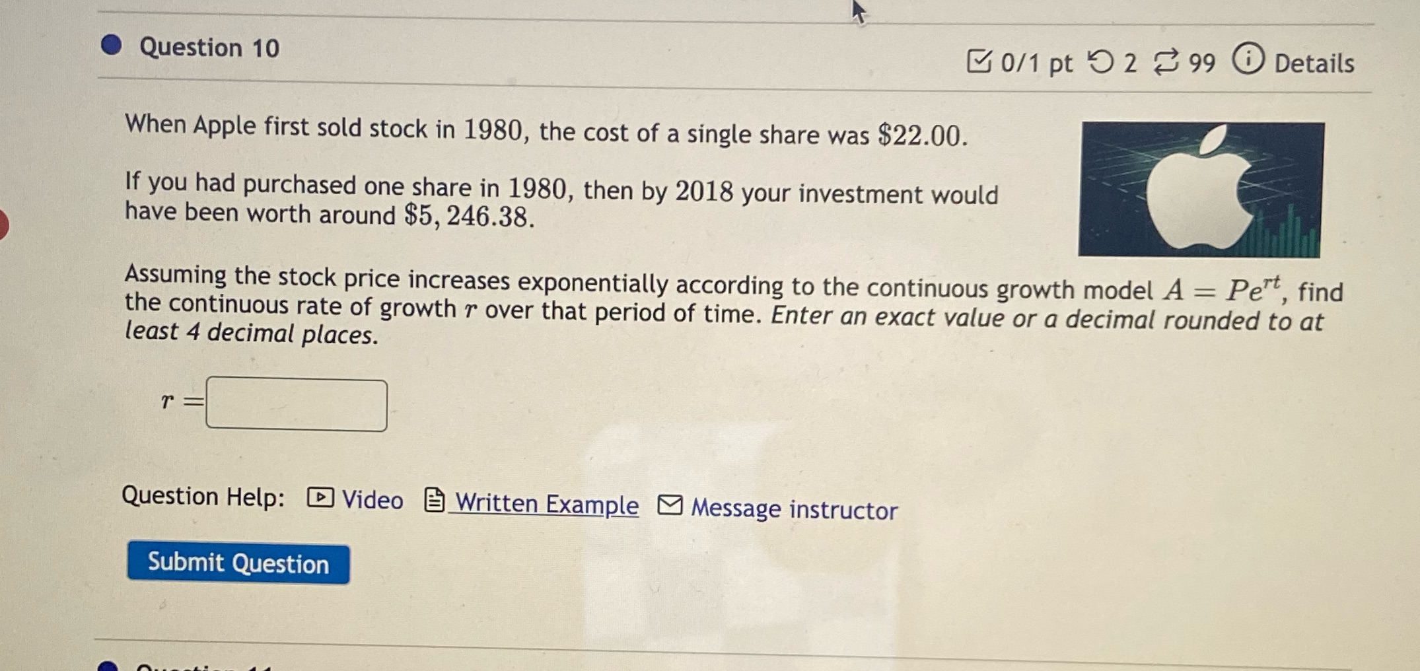Click the Message instructor envelope icon

[669, 506]
